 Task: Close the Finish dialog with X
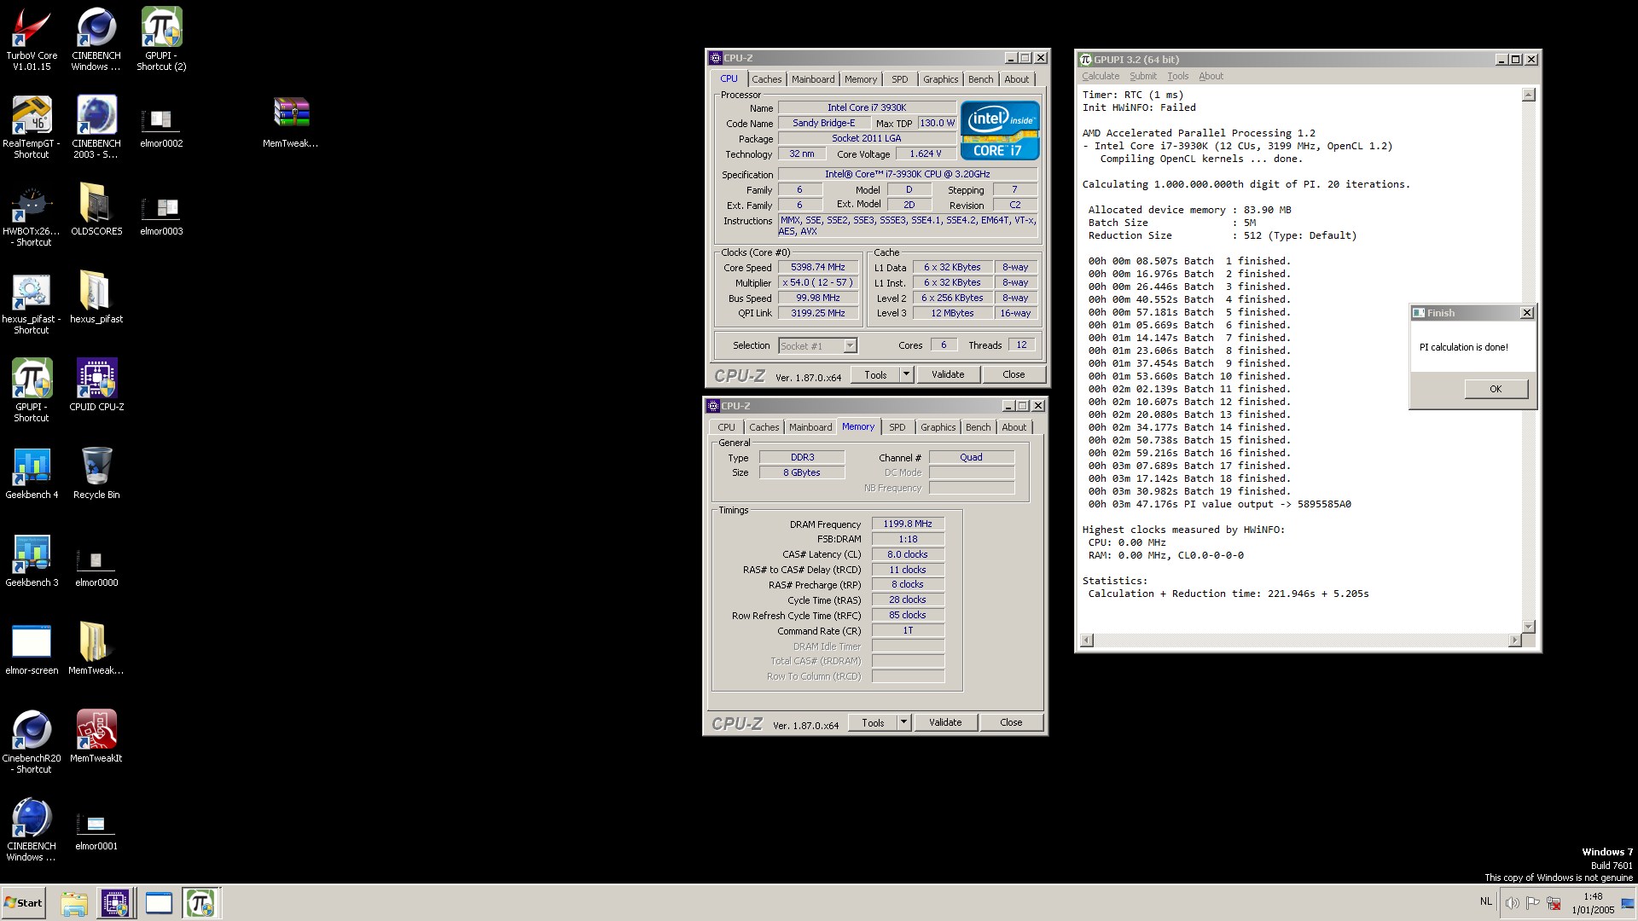[x=1527, y=313]
